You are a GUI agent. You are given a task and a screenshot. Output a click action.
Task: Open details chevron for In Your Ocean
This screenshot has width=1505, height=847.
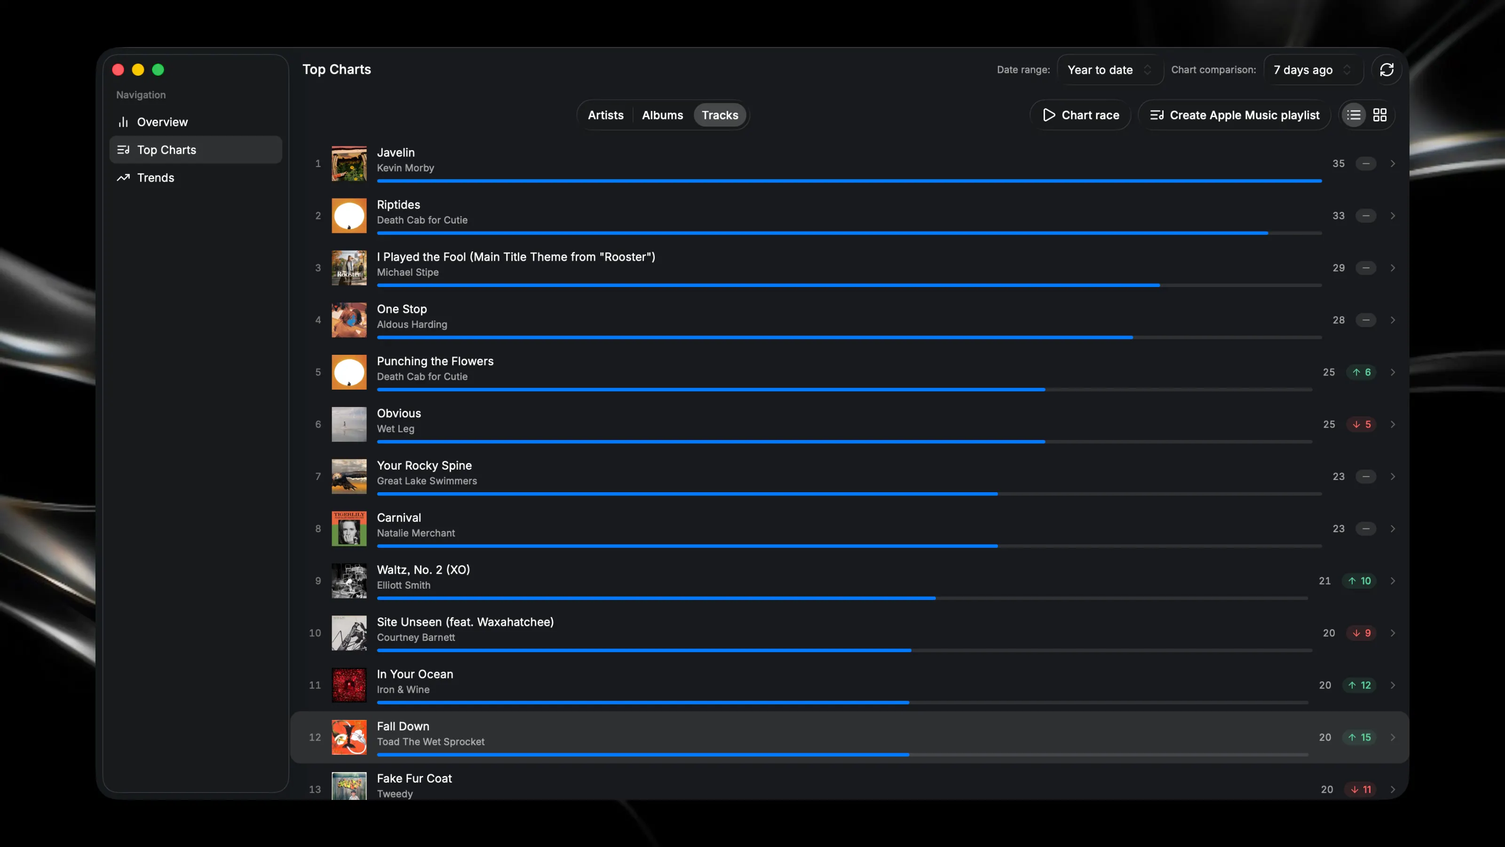(1393, 685)
